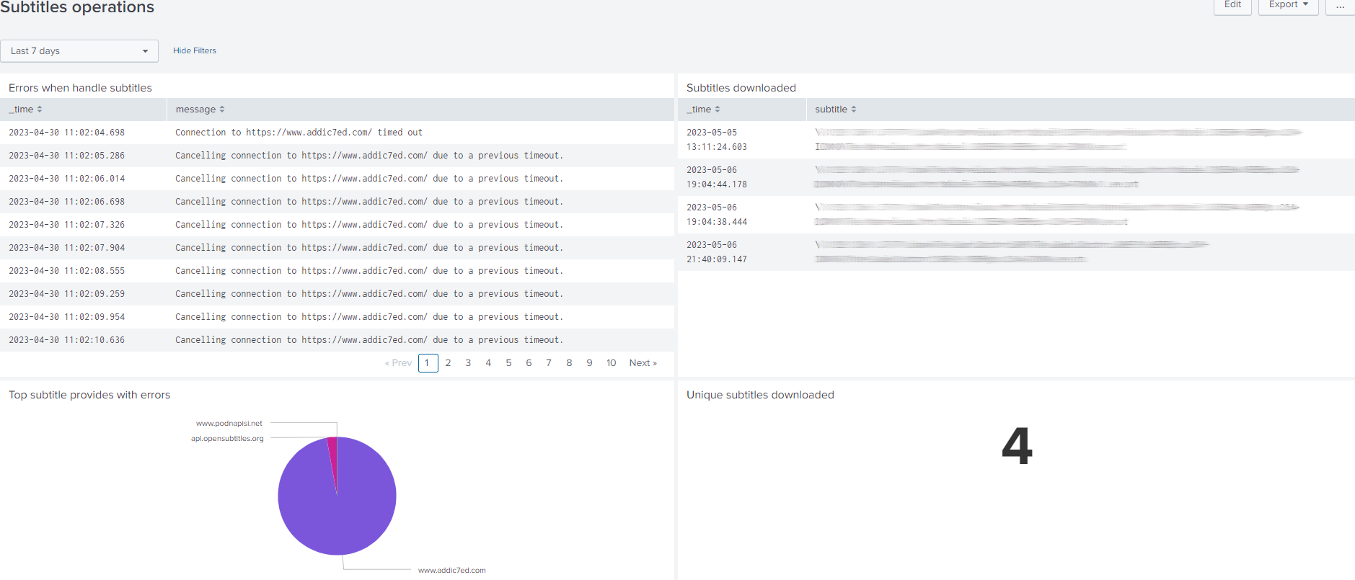Click blurred subtitle value in 21:40:09.147 row
The height and width of the screenshot is (580, 1355).
click(x=1012, y=252)
